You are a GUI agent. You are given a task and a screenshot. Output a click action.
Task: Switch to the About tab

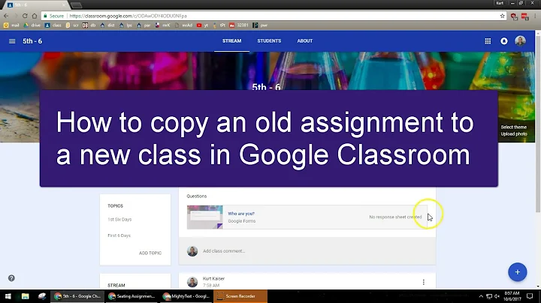click(x=305, y=41)
